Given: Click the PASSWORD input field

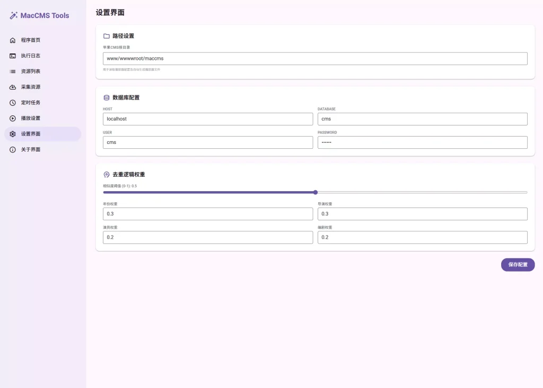Looking at the screenshot, I should [x=422, y=142].
